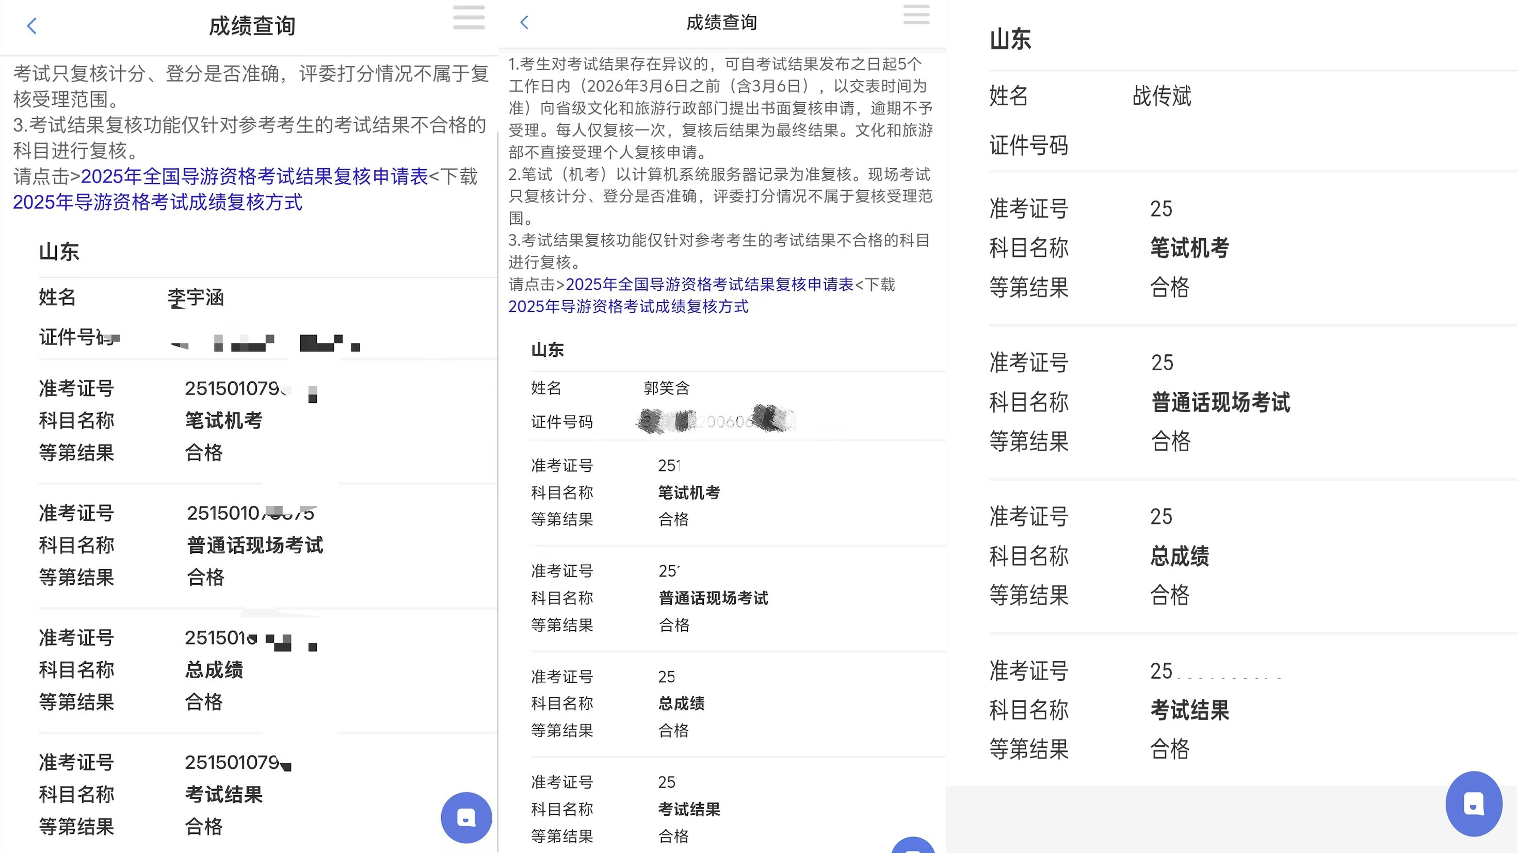
Task: Select name 战传斌
Action: point(1161,95)
